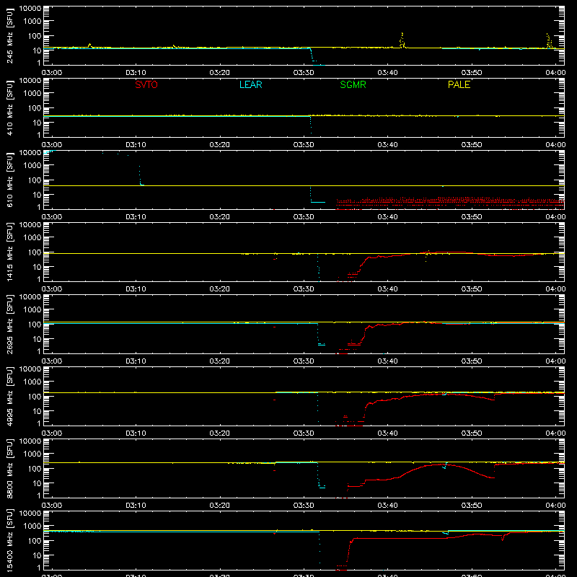
Task: Click 03:40 tick label under 1415 MHz plot
Action: [x=387, y=289]
